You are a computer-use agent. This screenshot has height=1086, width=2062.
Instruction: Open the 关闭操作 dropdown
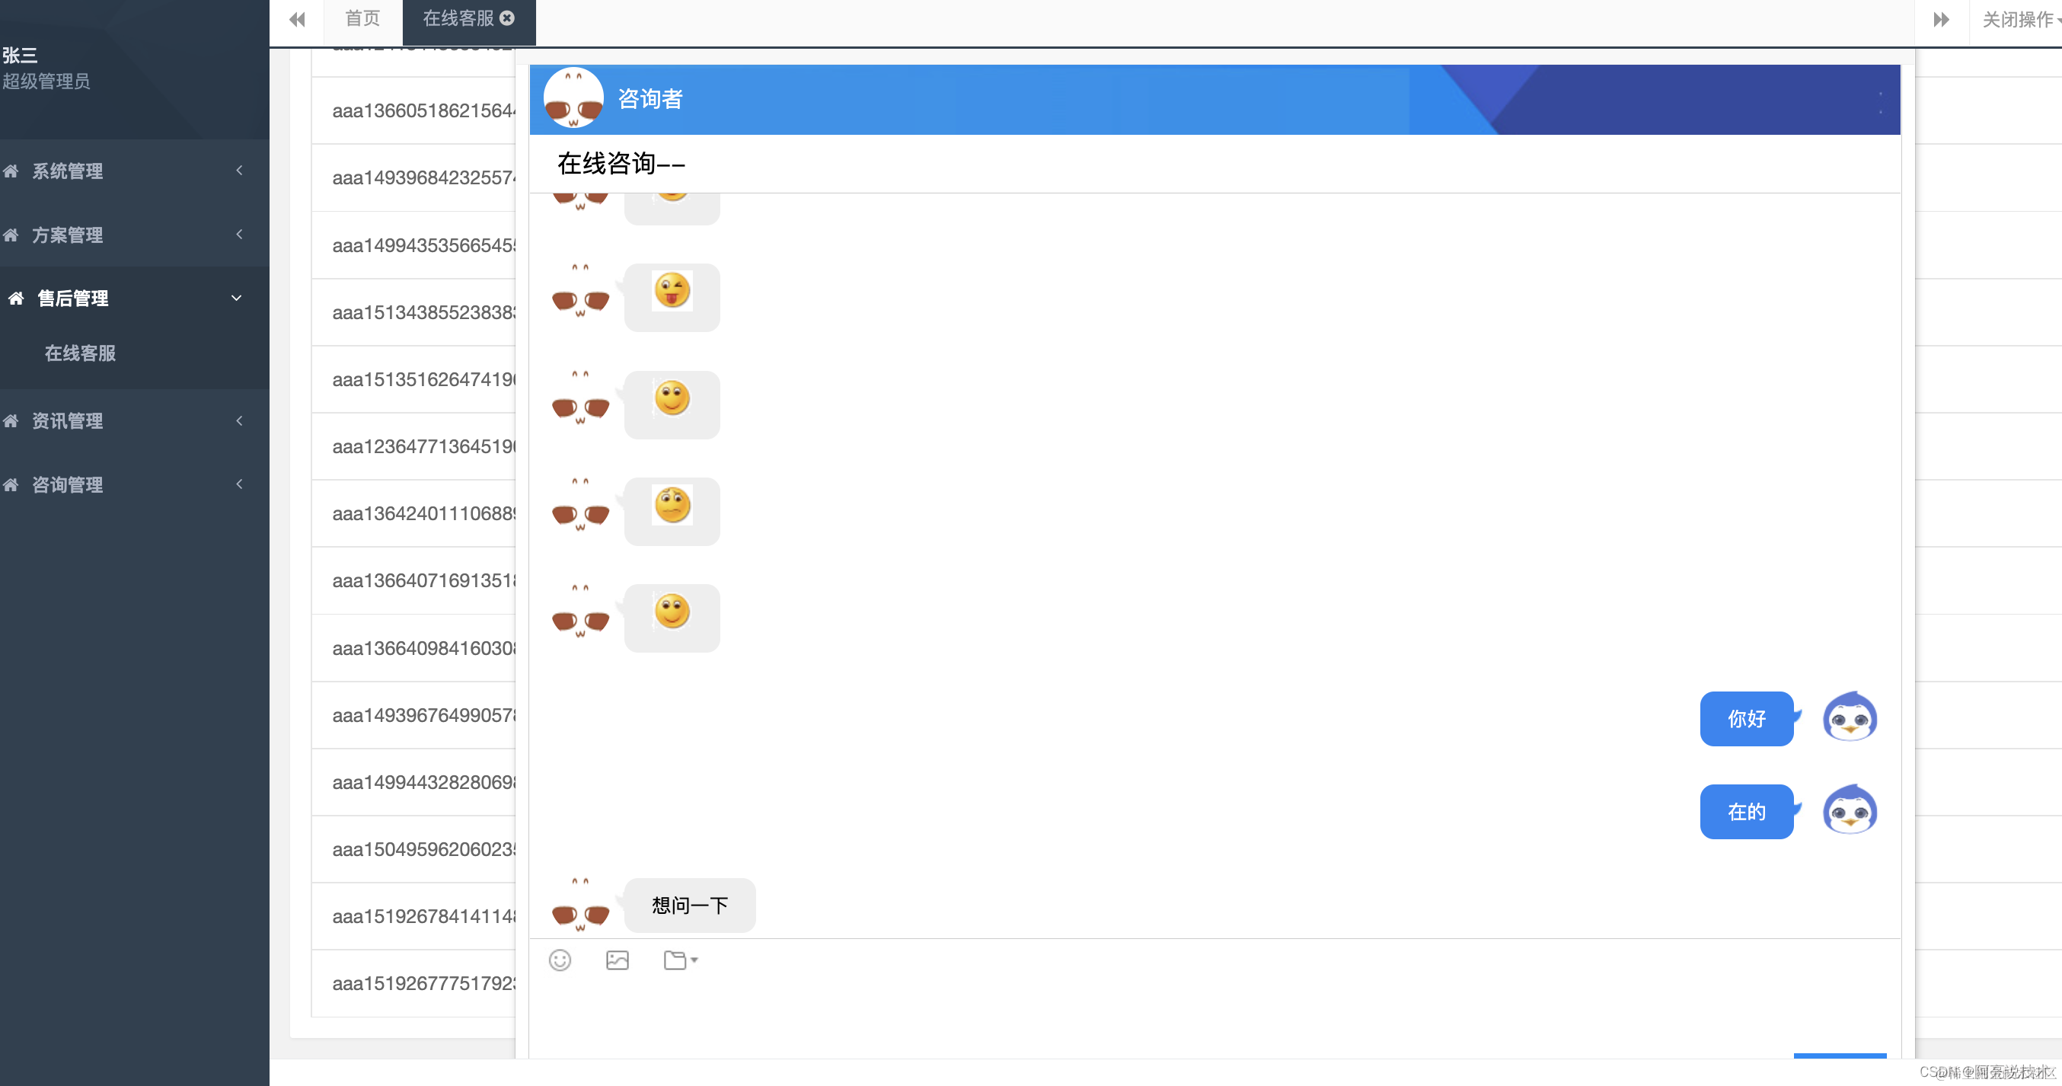[x=2017, y=19]
